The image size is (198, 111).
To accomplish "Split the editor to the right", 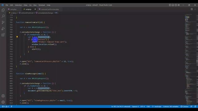I will [x=192, y=9].
